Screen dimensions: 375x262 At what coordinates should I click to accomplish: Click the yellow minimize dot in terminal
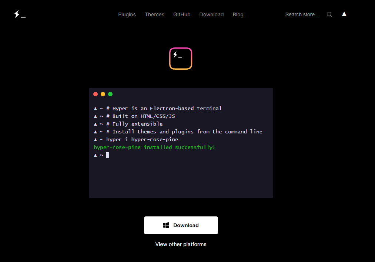click(x=103, y=94)
